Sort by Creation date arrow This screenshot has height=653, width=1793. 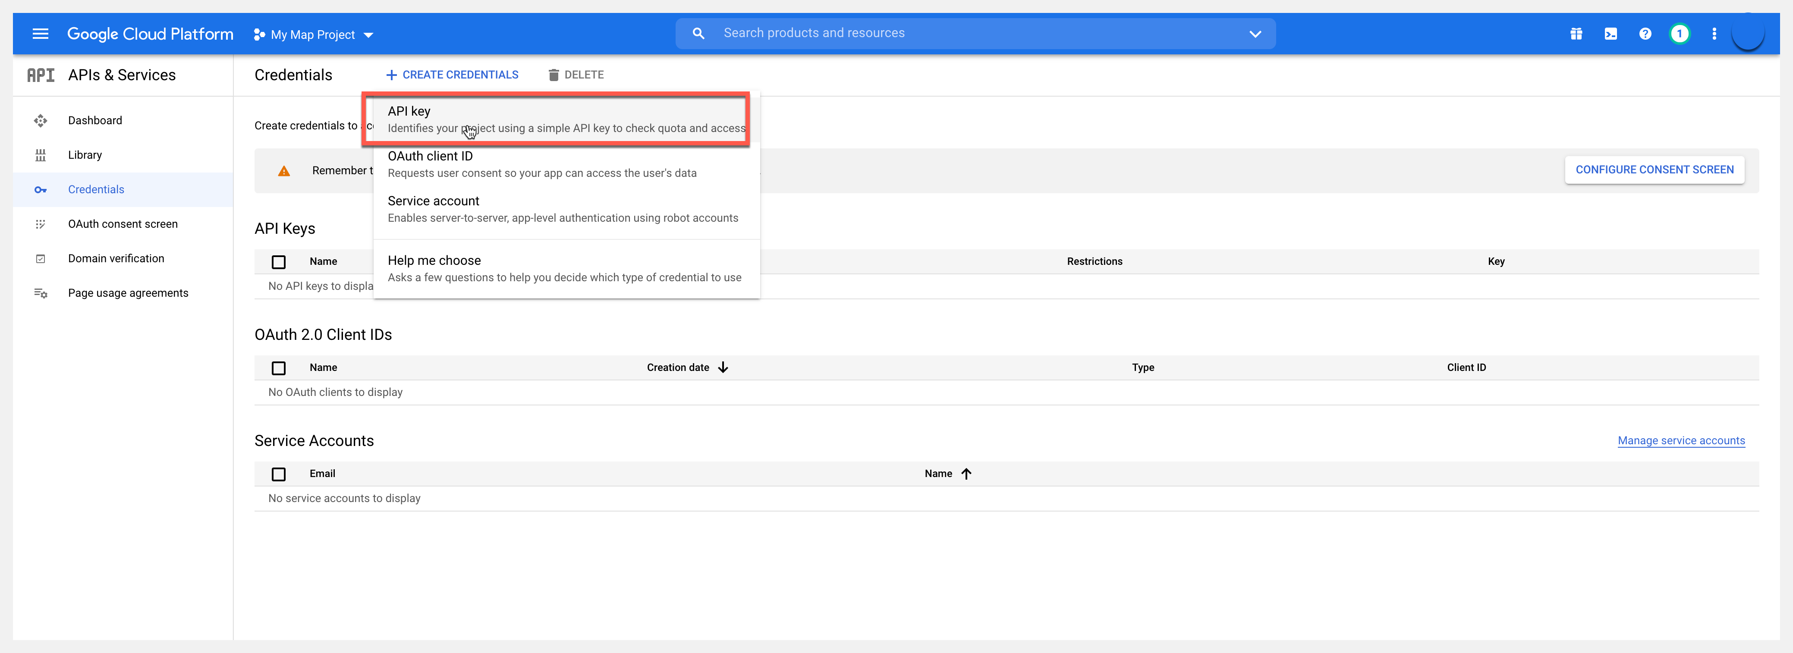click(723, 367)
